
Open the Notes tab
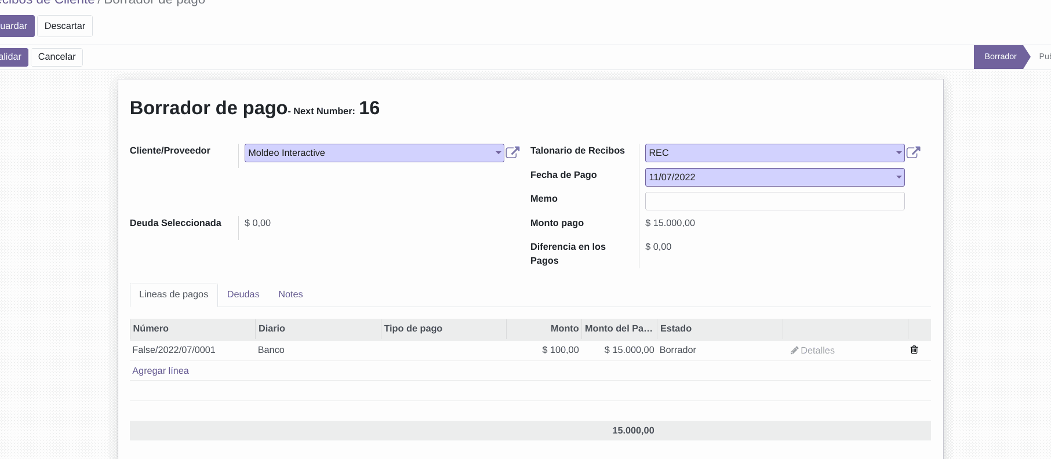point(290,294)
